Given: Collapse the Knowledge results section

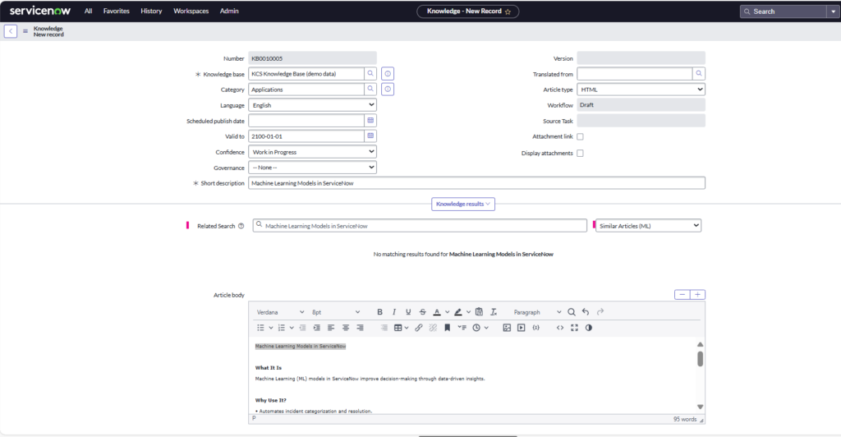Looking at the screenshot, I should (463, 204).
